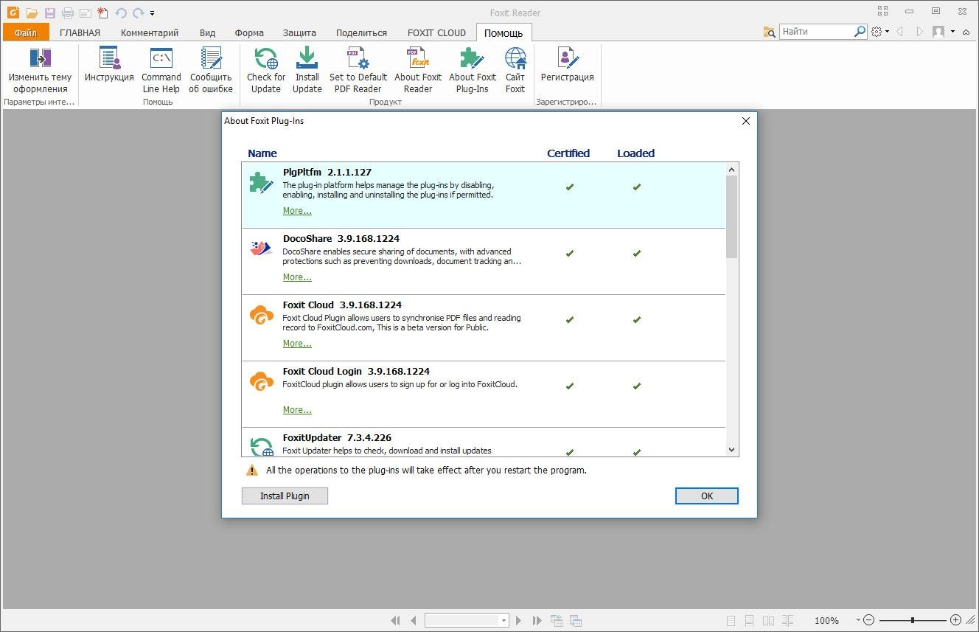Click the zoom-out minus button
This screenshot has height=632, width=979.
(x=869, y=620)
